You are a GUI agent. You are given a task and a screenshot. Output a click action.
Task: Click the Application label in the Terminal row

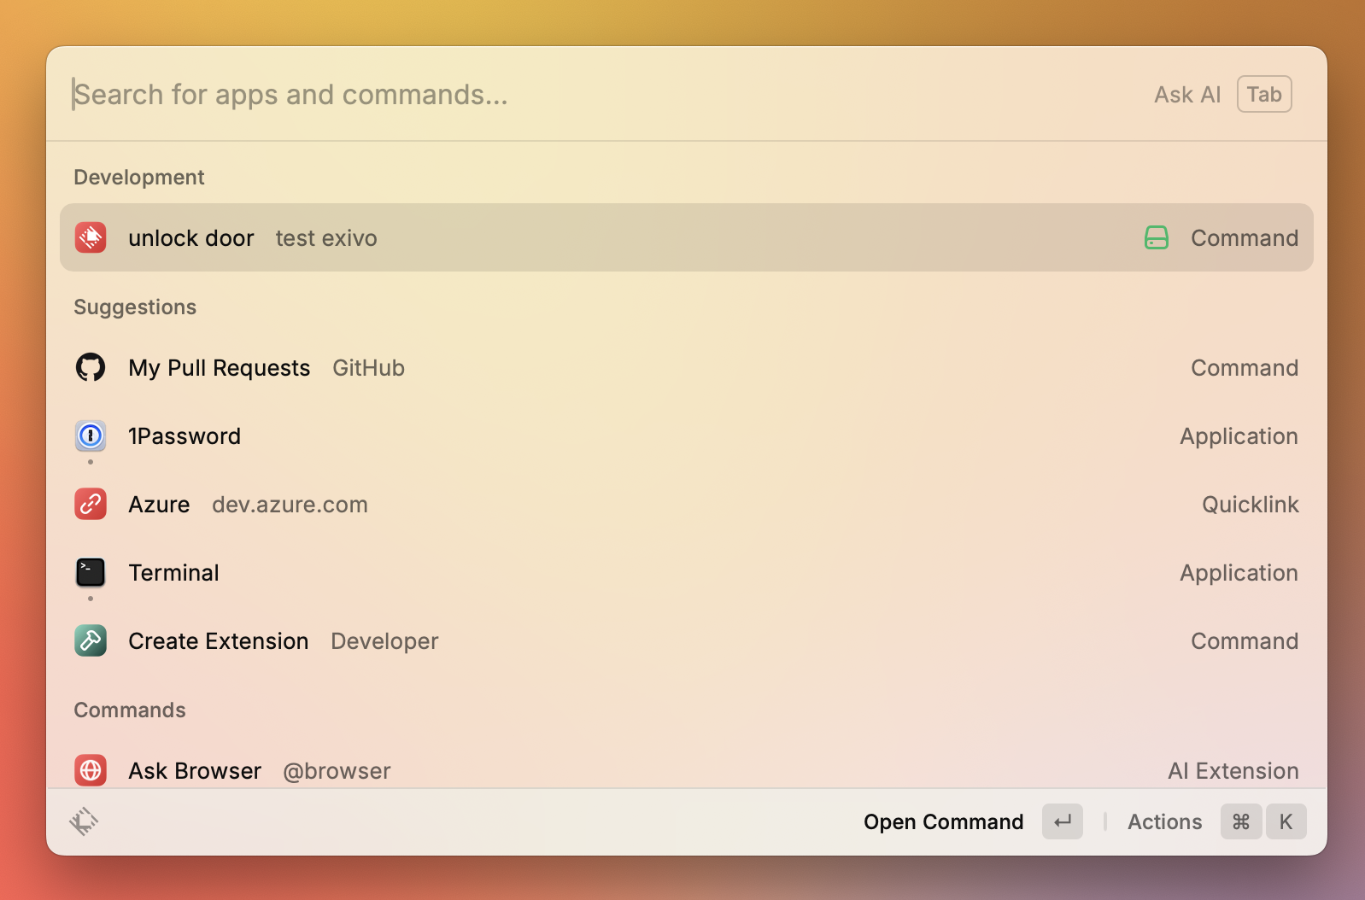click(1239, 573)
